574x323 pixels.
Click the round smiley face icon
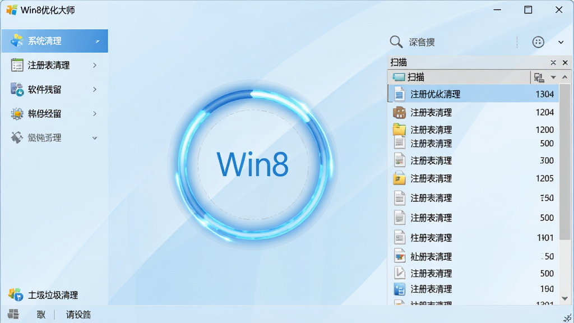click(x=538, y=42)
